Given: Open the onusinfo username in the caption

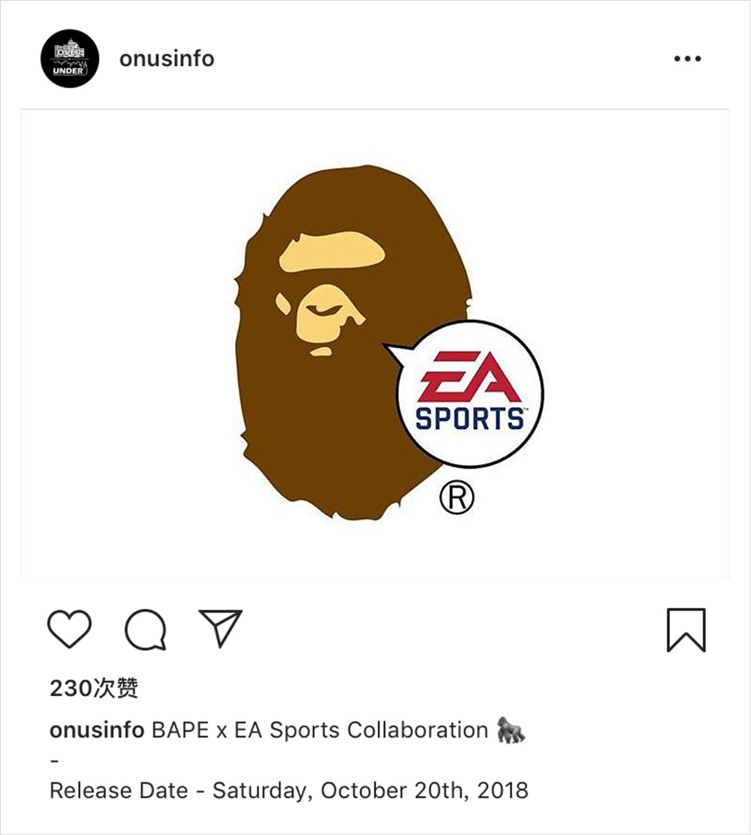Looking at the screenshot, I should pyautogui.click(x=96, y=730).
